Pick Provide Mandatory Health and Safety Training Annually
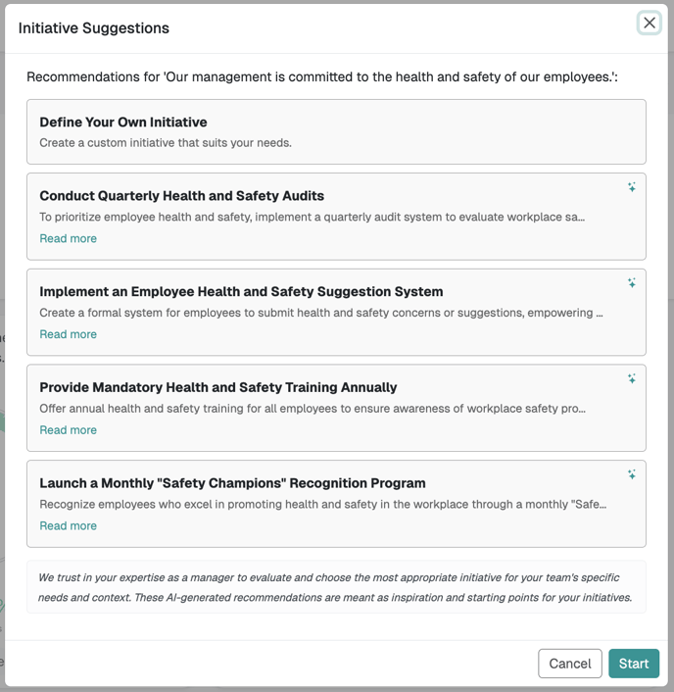The image size is (674, 692). coord(218,387)
